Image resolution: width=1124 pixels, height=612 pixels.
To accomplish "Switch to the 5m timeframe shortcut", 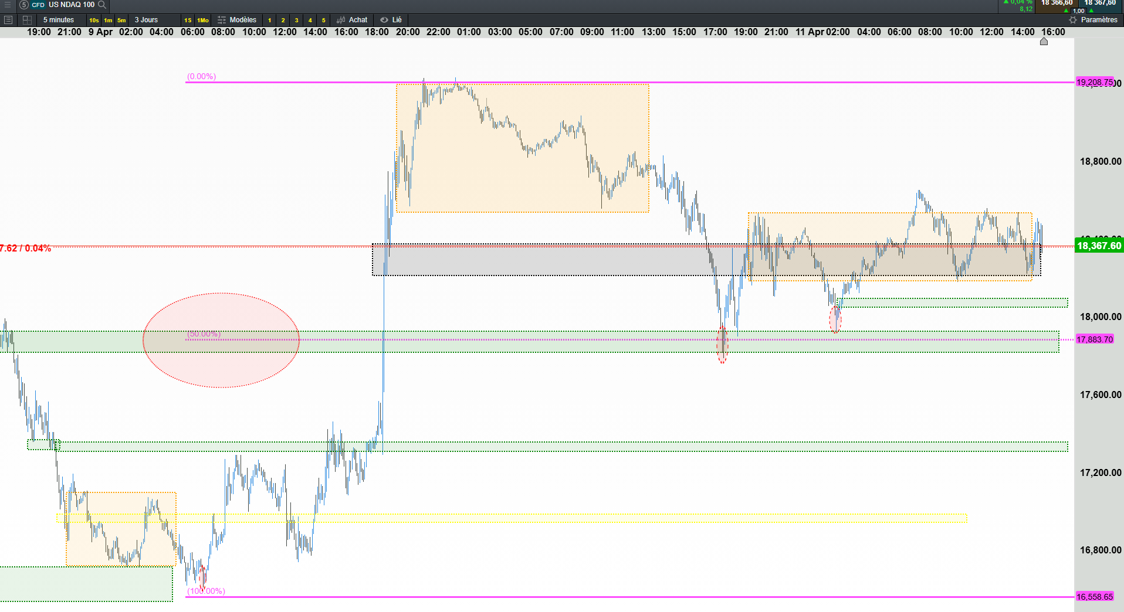I will click(x=121, y=20).
